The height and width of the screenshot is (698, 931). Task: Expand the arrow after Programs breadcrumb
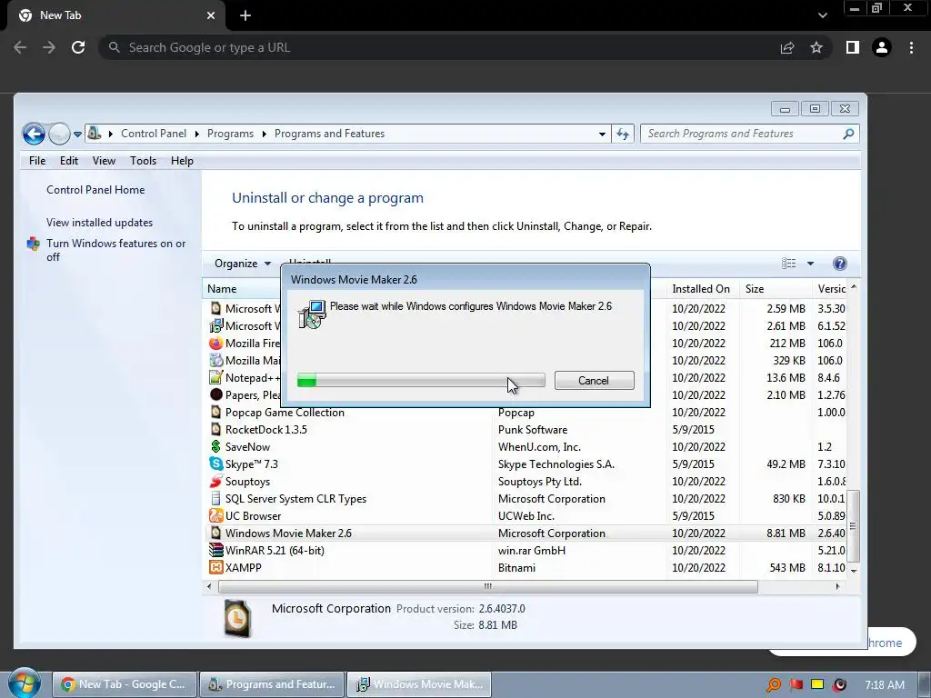pos(265,134)
